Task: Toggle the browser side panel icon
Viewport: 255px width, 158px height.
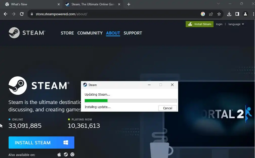Action: tap(237, 14)
